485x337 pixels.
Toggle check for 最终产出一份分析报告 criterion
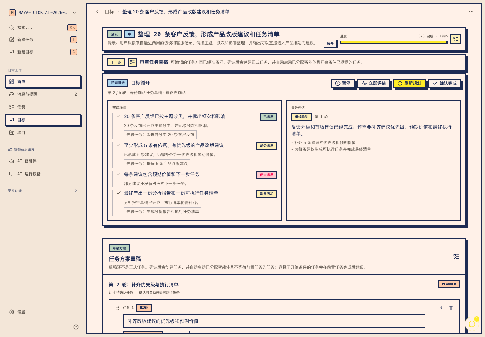coord(119,193)
